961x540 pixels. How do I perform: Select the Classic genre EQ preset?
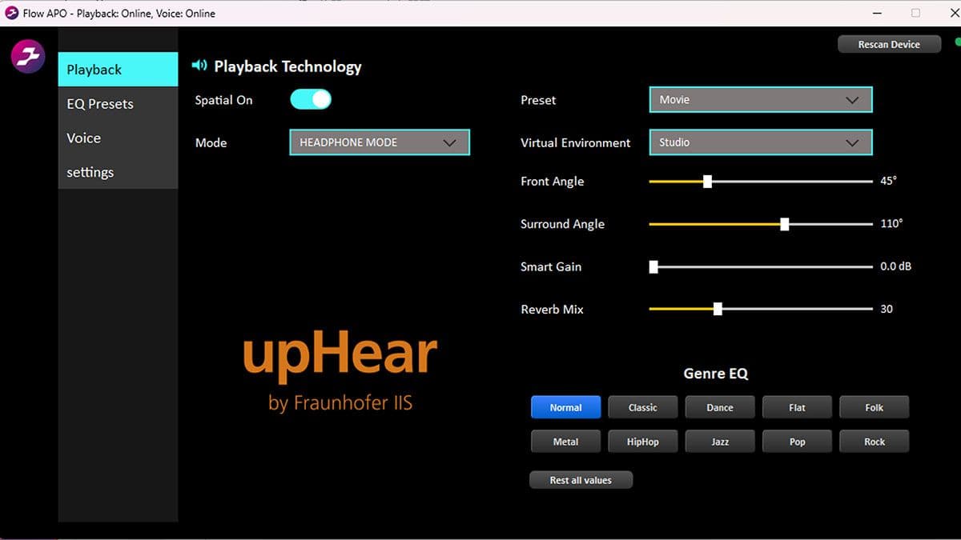642,406
